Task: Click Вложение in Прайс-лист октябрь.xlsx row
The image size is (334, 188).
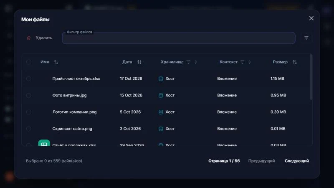Action: click(227, 79)
